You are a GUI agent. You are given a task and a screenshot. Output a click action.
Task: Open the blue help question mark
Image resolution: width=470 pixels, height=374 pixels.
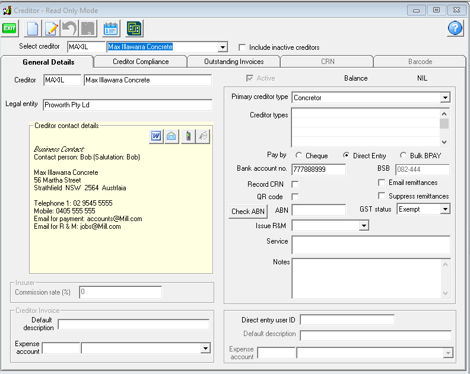[455, 28]
